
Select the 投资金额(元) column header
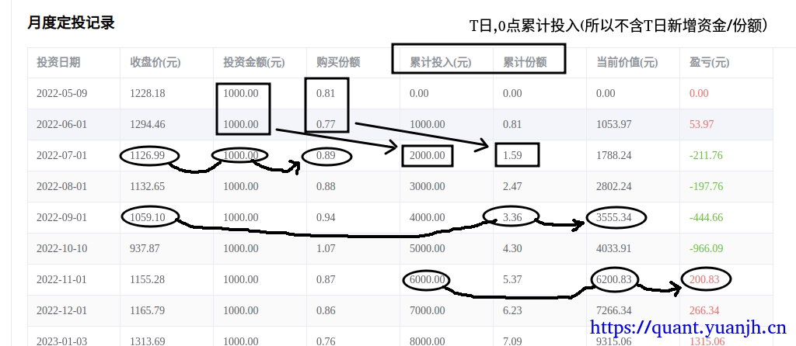253,63
